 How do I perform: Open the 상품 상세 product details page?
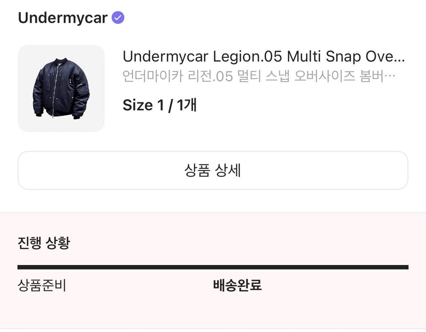pos(213,170)
